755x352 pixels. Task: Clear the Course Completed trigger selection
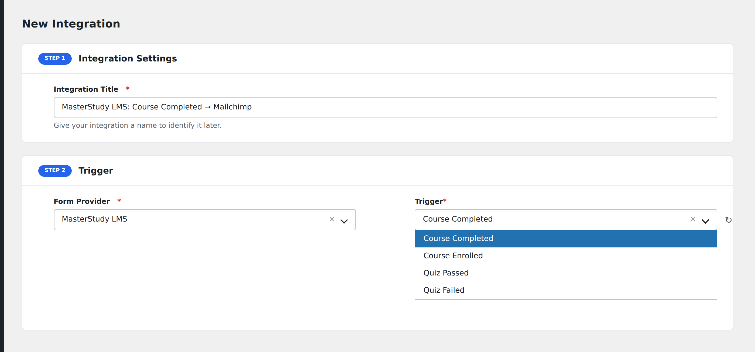point(693,219)
